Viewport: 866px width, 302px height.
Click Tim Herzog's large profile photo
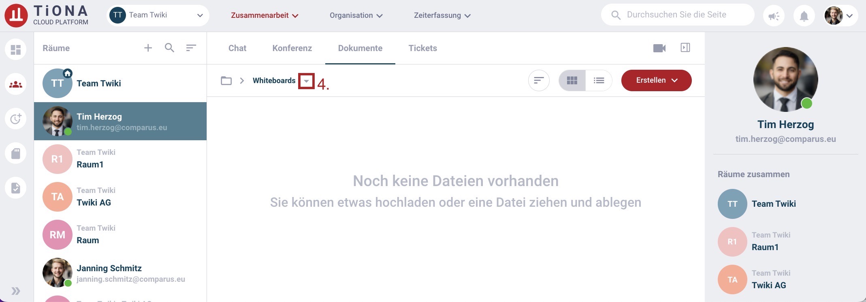(785, 79)
